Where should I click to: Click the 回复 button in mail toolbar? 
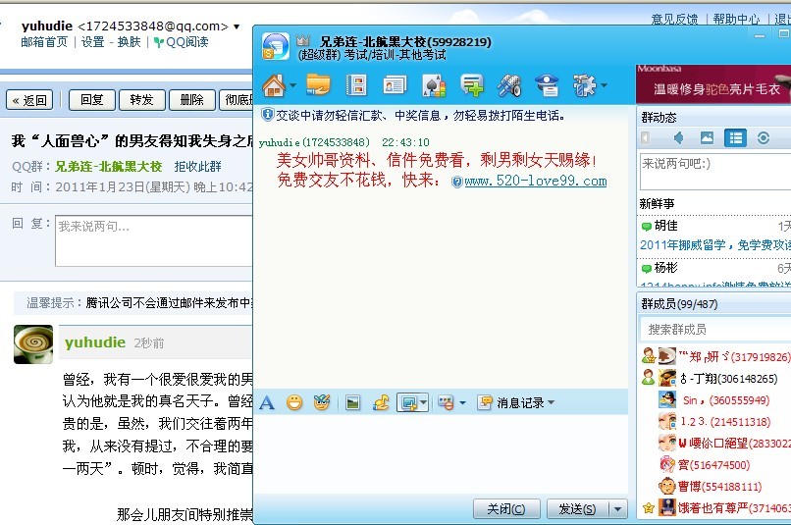click(92, 100)
